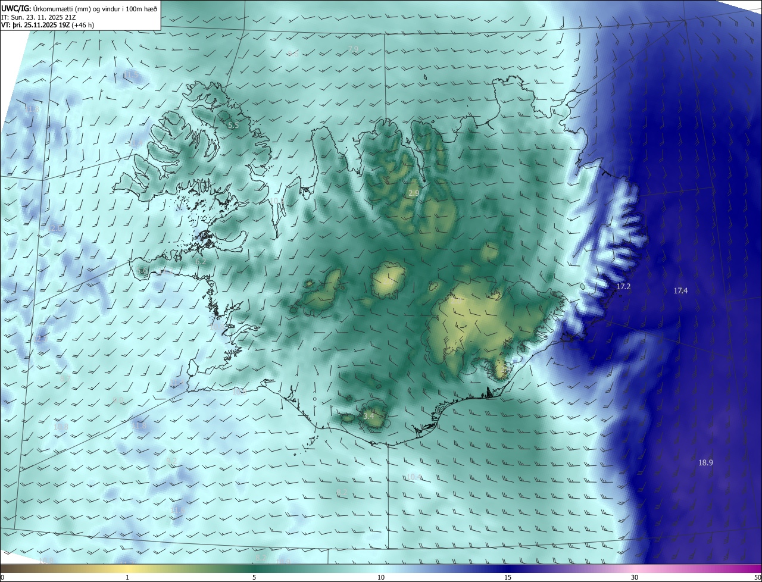Select the 17.4 value label offshore east
Screen dimensions: 762x582
pyautogui.click(x=680, y=290)
